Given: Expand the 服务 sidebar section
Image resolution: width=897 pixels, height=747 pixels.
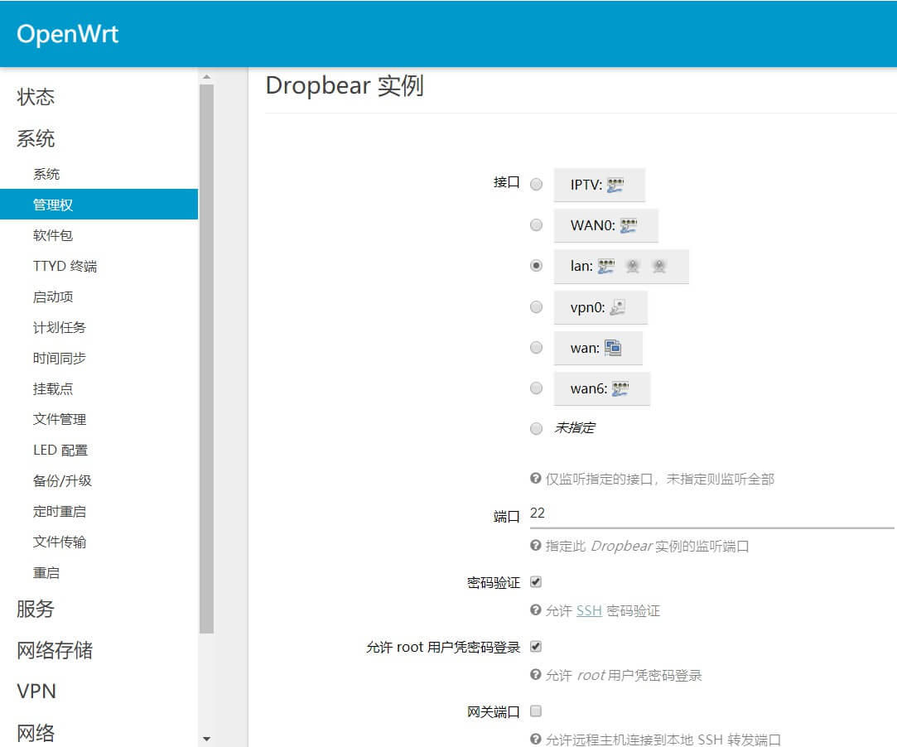Looking at the screenshot, I should click(36, 609).
